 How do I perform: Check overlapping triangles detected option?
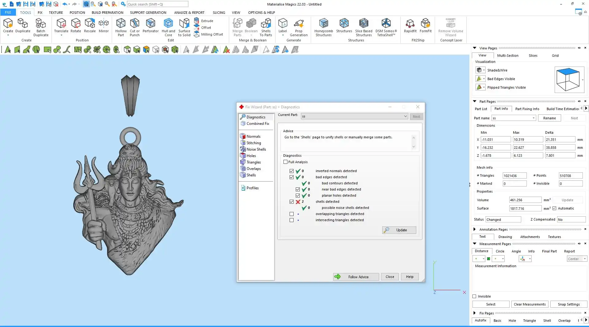point(291,214)
